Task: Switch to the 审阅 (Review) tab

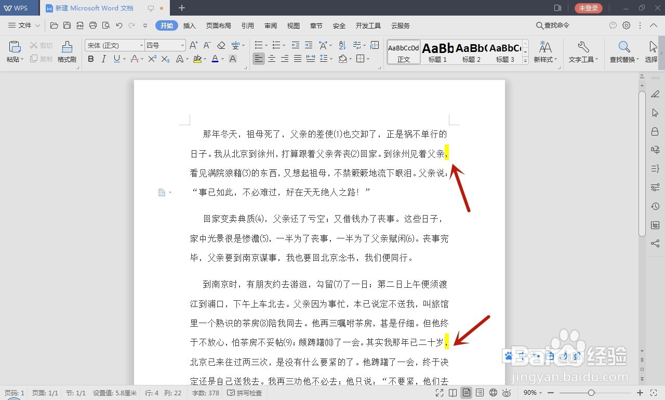Action: (271, 25)
